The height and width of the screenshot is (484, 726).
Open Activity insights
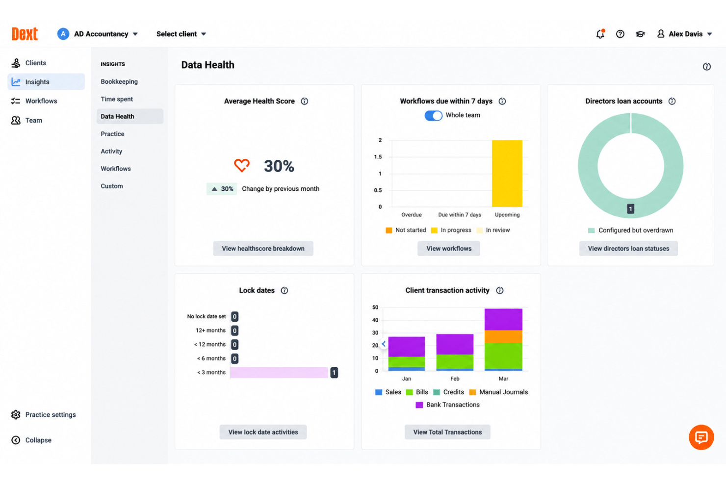111,152
